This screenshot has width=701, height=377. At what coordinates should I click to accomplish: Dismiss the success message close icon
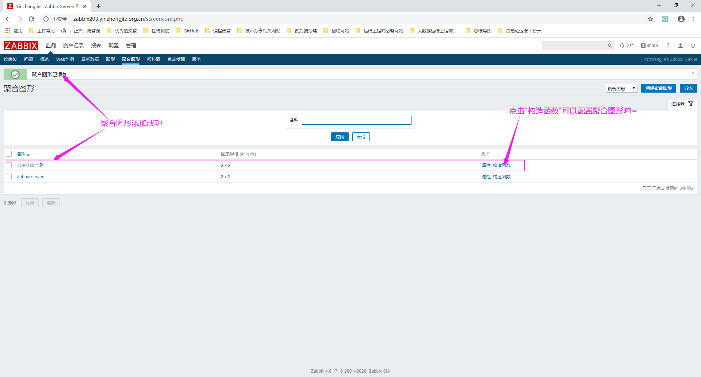click(693, 73)
